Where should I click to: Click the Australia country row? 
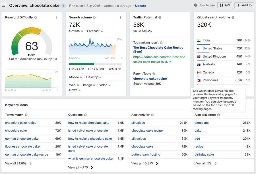pyautogui.click(x=224, y=64)
